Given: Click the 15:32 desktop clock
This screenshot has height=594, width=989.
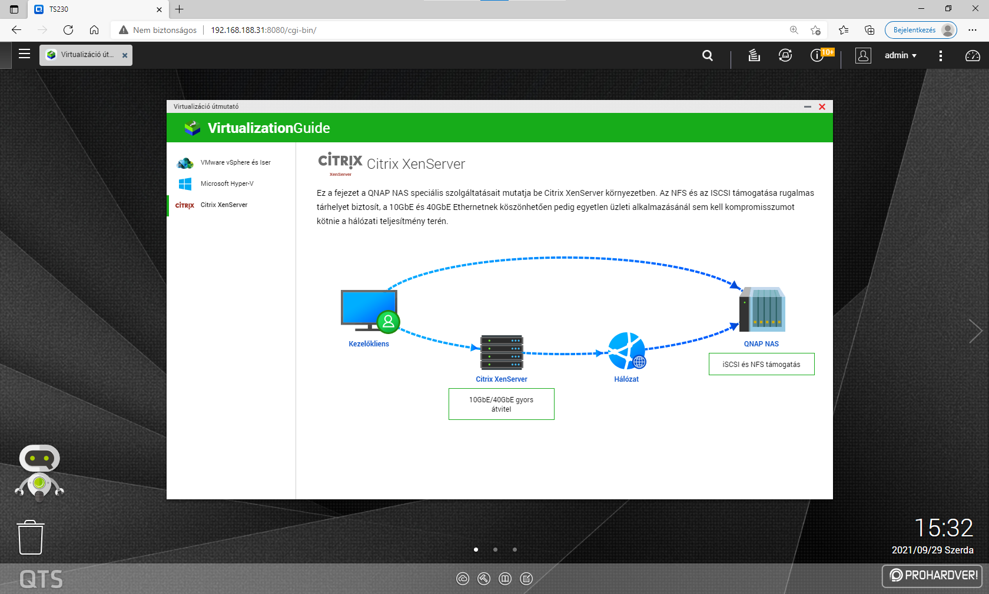Looking at the screenshot, I should [944, 528].
